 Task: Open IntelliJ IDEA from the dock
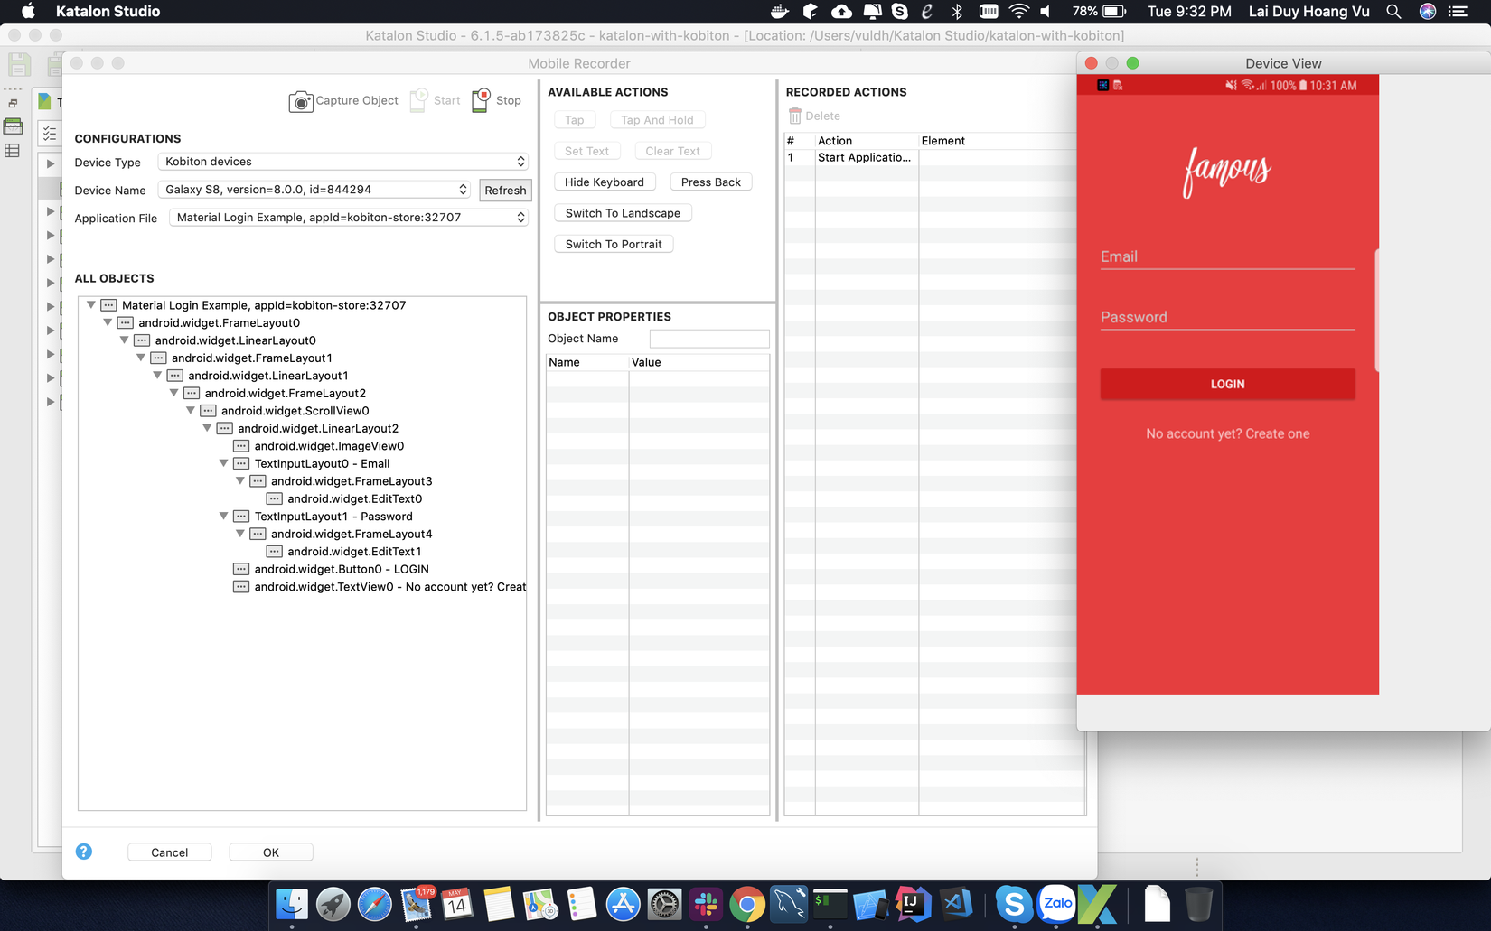pos(913,904)
